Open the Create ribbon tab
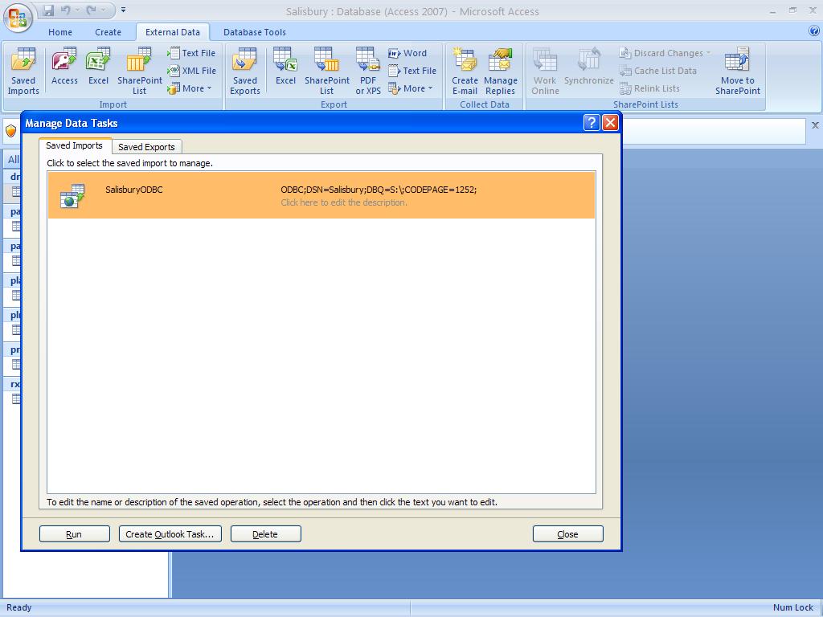 click(109, 32)
